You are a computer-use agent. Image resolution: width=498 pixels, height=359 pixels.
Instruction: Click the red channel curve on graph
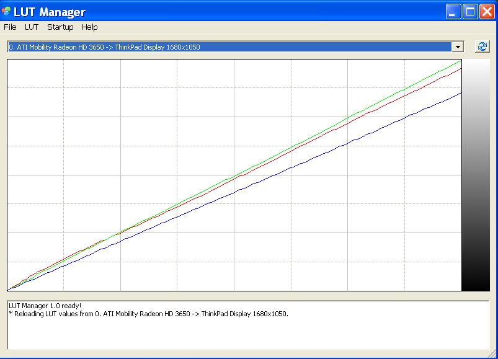(x=372, y=110)
